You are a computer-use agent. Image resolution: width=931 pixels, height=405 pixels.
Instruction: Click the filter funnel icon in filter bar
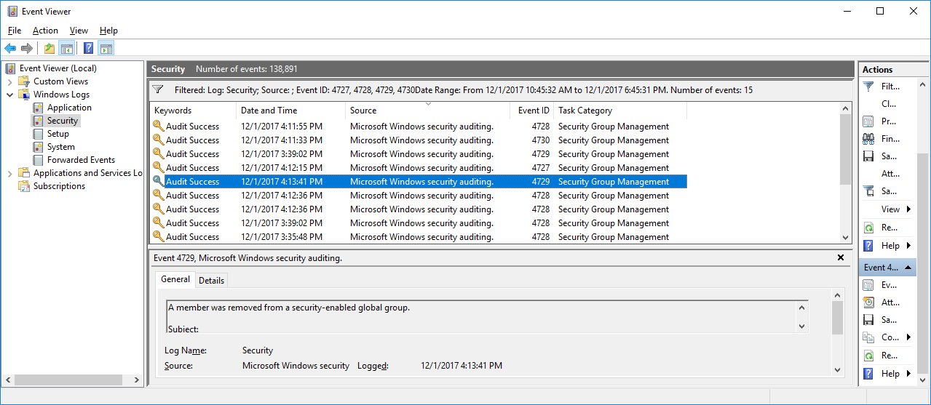click(x=158, y=90)
